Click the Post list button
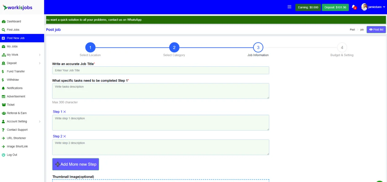Viewport: 387px width, 182px height. tap(376, 29)
